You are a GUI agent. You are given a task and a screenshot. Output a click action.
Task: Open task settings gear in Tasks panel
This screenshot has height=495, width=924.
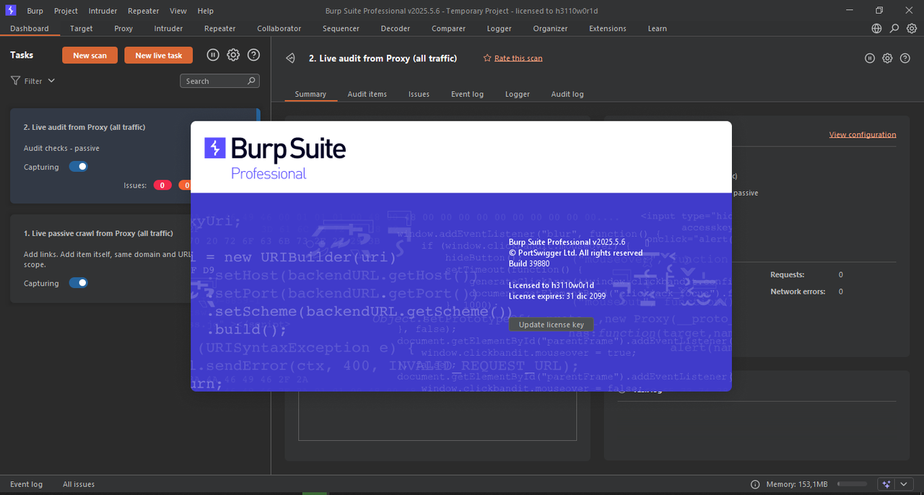pyautogui.click(x=233, y=55)
